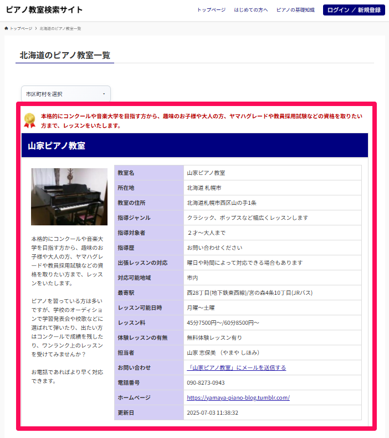Open the はじめての方へ menu item
This screenshot has width=389, height=438.
[x=250, y=10]
